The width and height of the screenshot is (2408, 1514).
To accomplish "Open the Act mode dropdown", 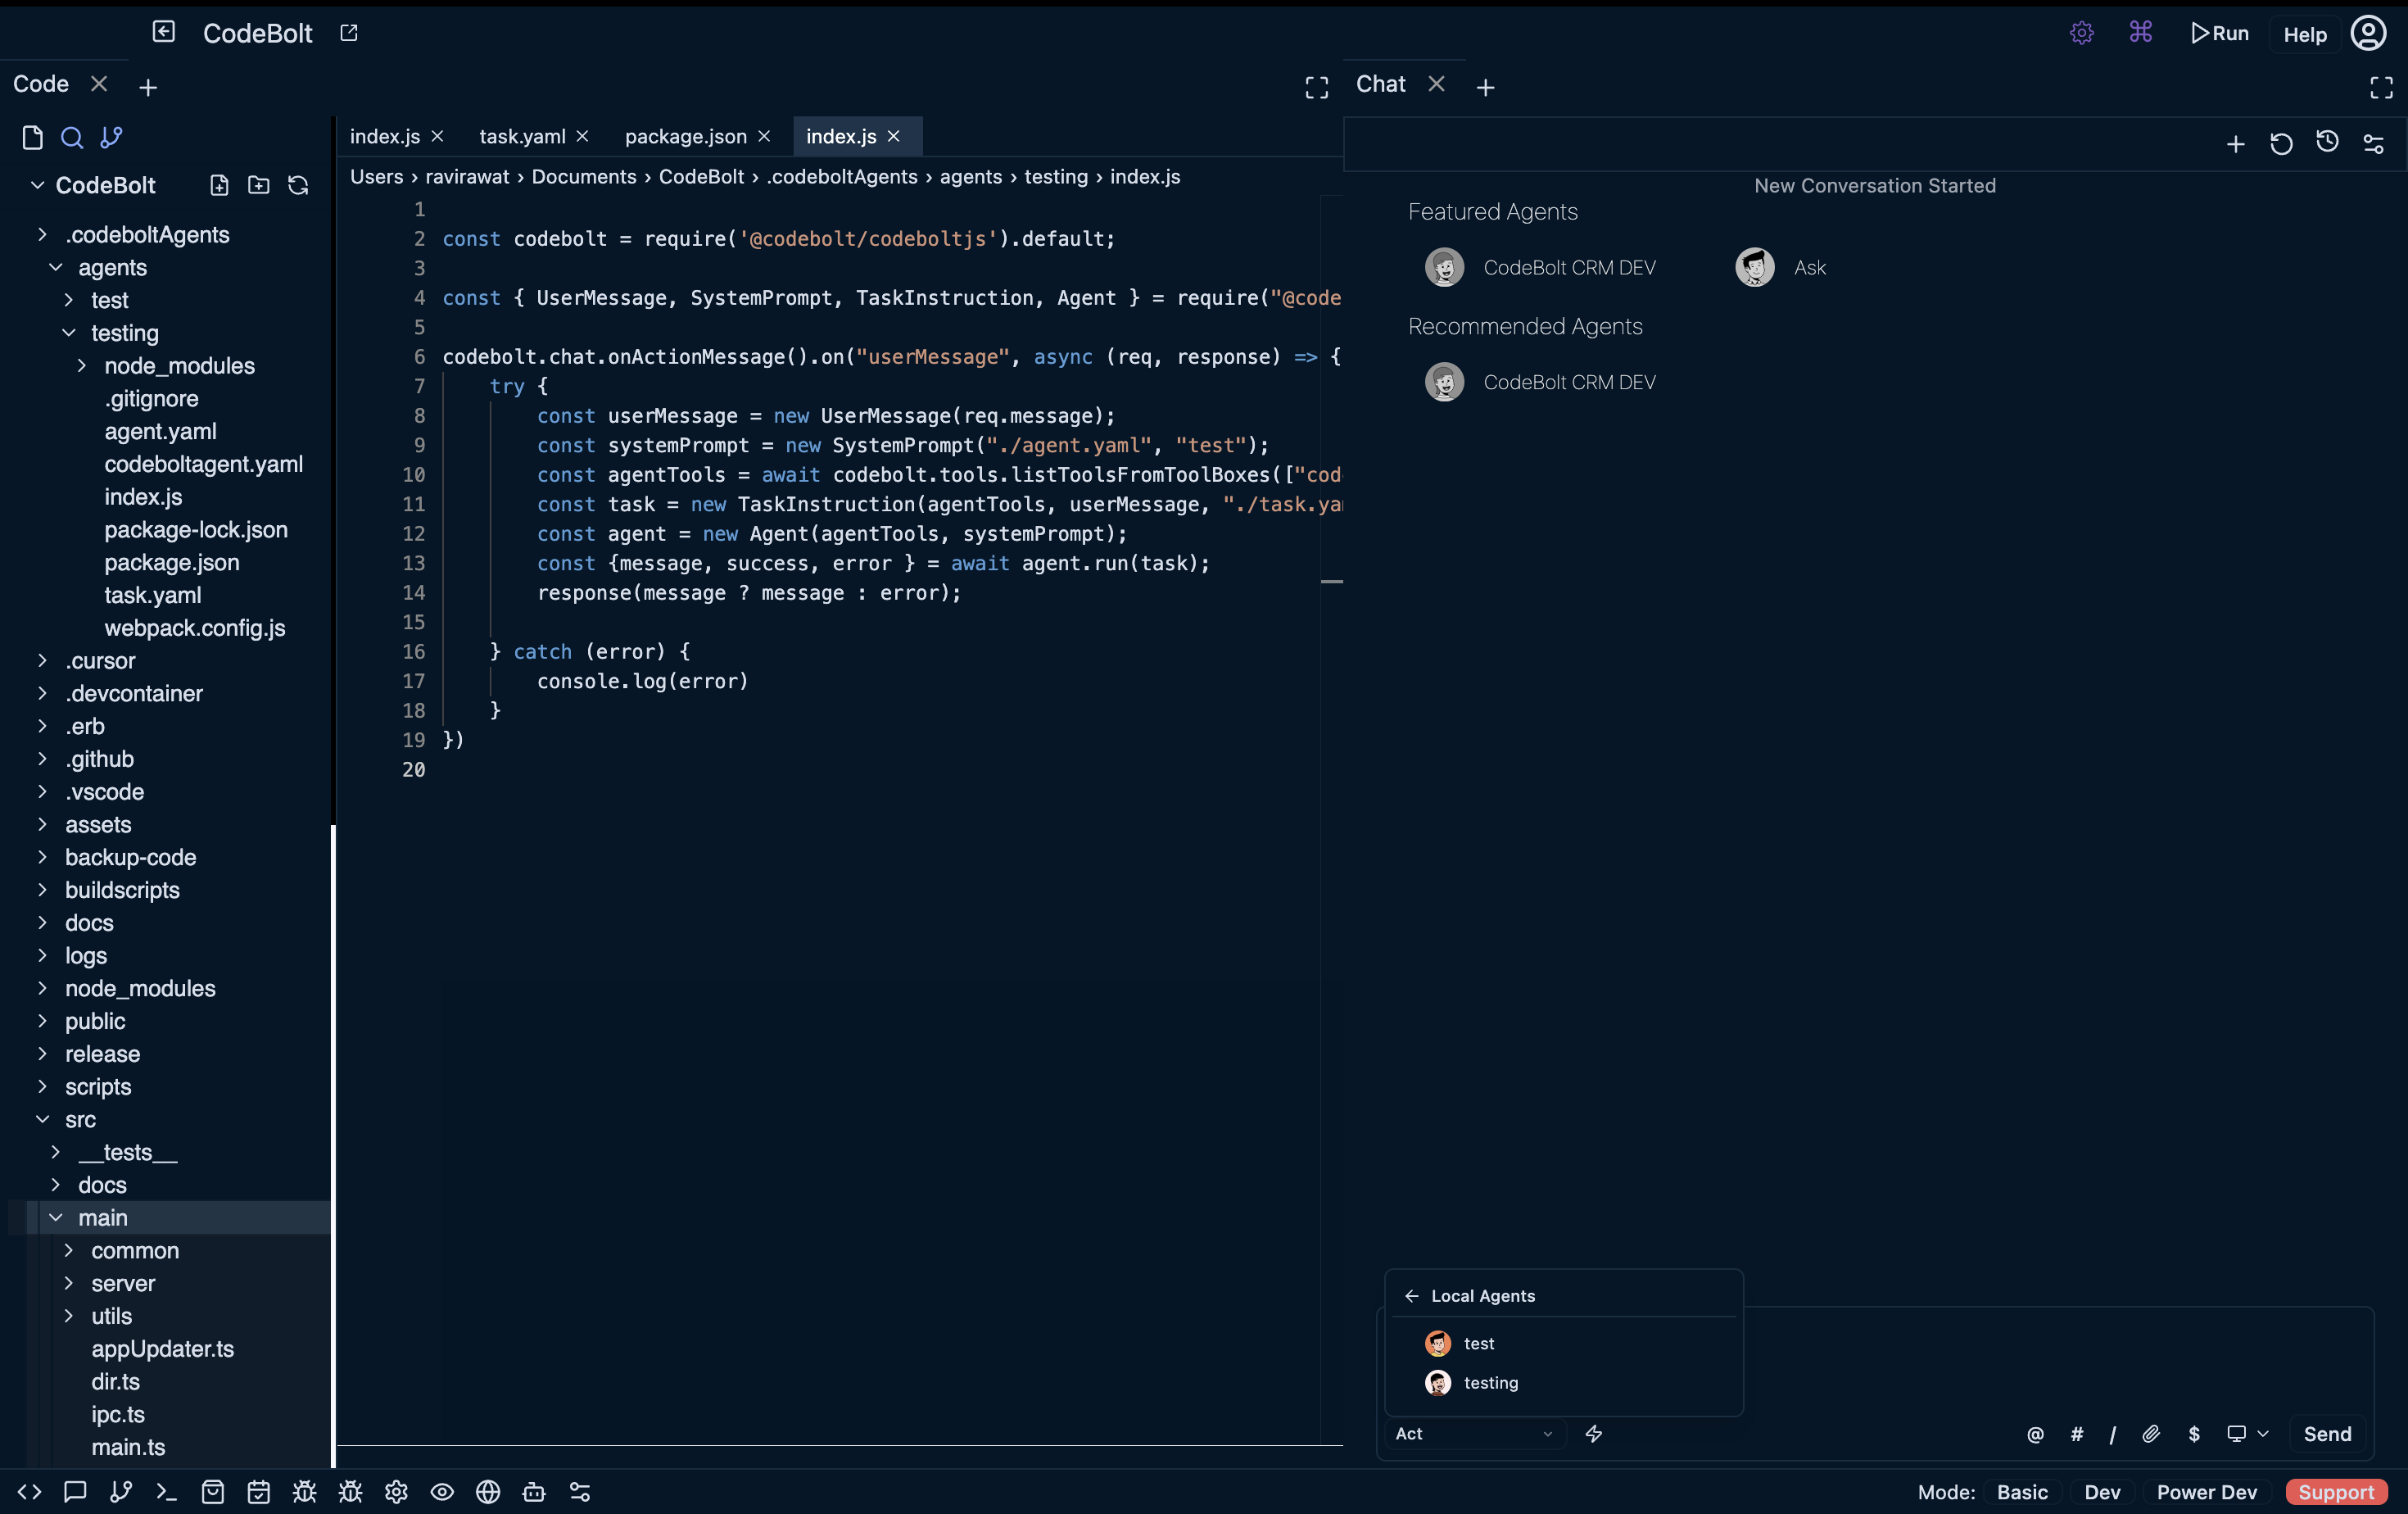I will pos(1474,1434).
